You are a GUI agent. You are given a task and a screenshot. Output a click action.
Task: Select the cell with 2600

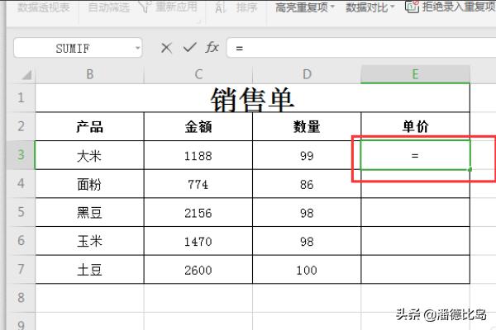coord(198,270)
